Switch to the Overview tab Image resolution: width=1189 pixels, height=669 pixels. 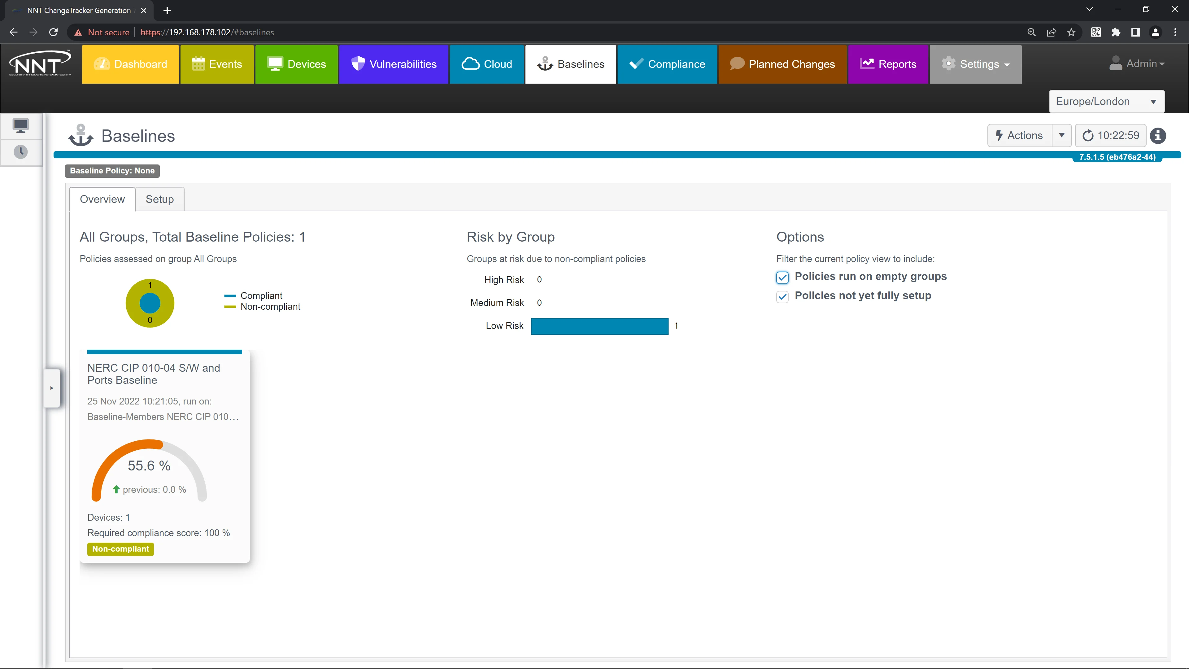pos(102,199)
